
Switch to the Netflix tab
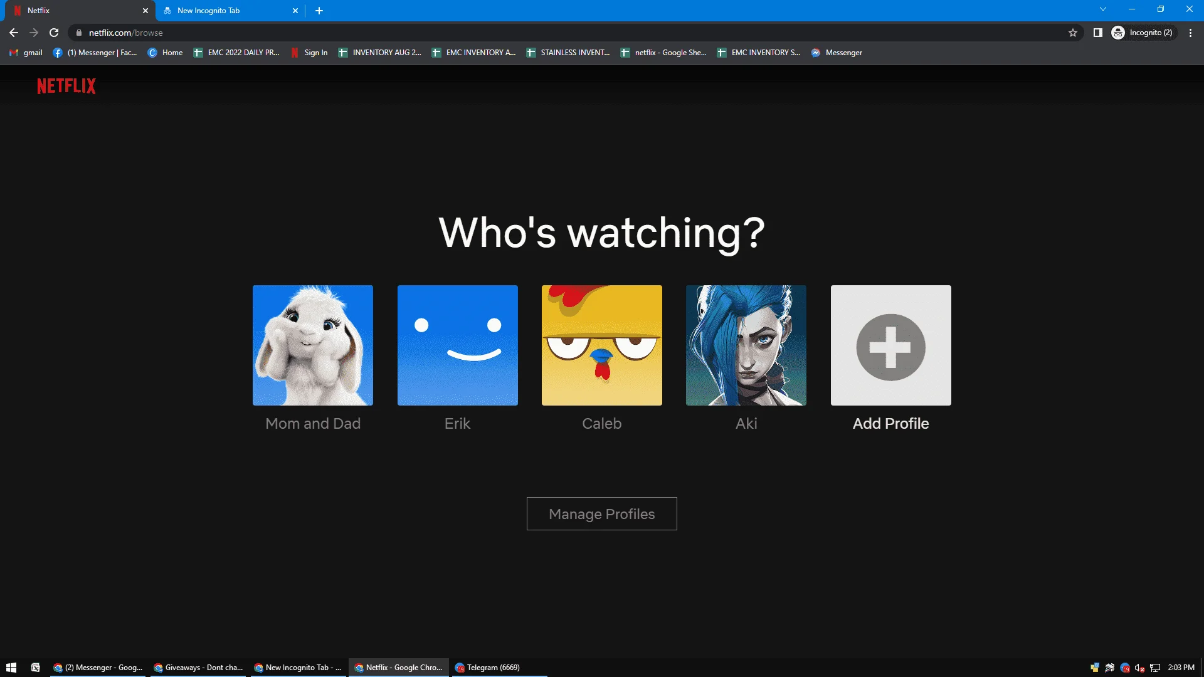[79, 11]
